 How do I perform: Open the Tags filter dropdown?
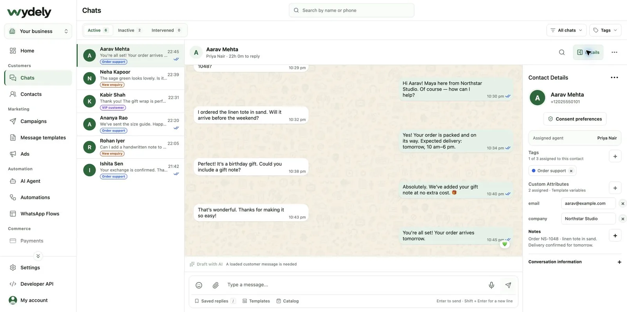tap(605, 30)
